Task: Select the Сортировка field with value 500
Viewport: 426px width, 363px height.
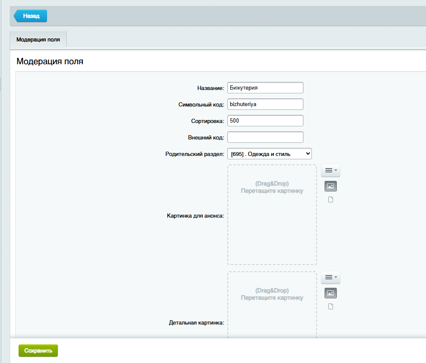Action: click(265, 121)
